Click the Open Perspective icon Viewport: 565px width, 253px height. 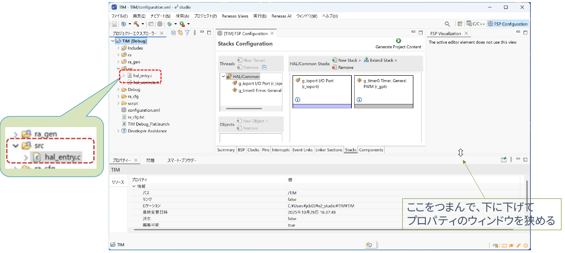click(460, 24)
